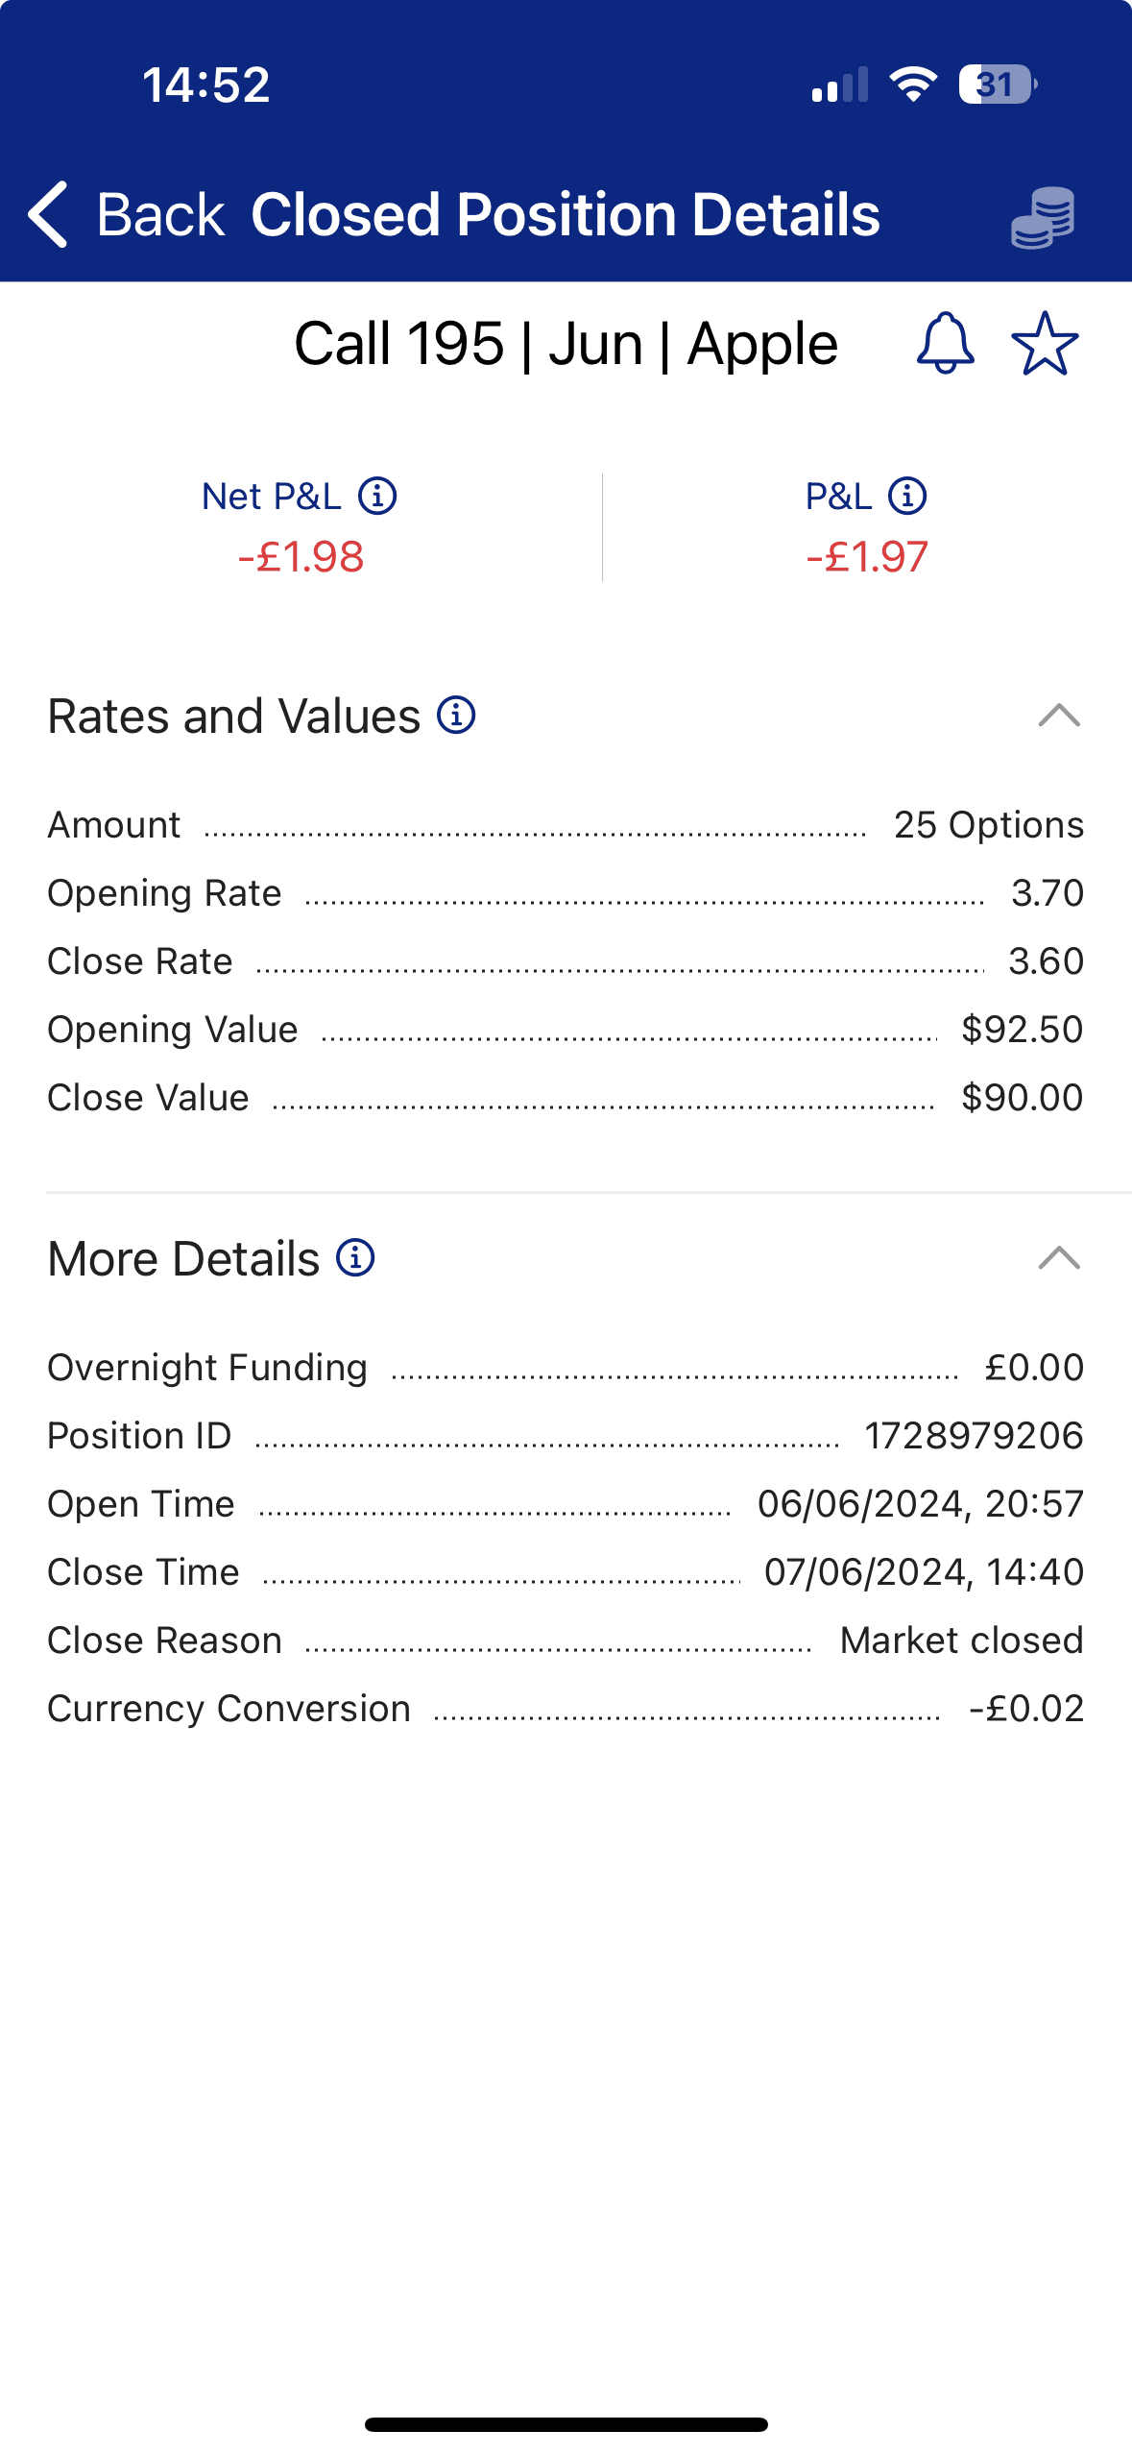Viewport: 1132px width, 2455px height.
Task: Tap the Currency Conversion row value
Action: click(1026, 1709)
